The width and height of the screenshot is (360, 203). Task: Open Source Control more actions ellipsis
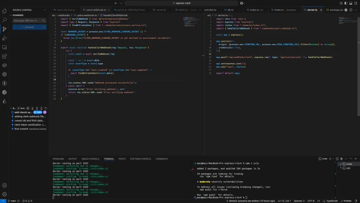[x=44, y=10]
